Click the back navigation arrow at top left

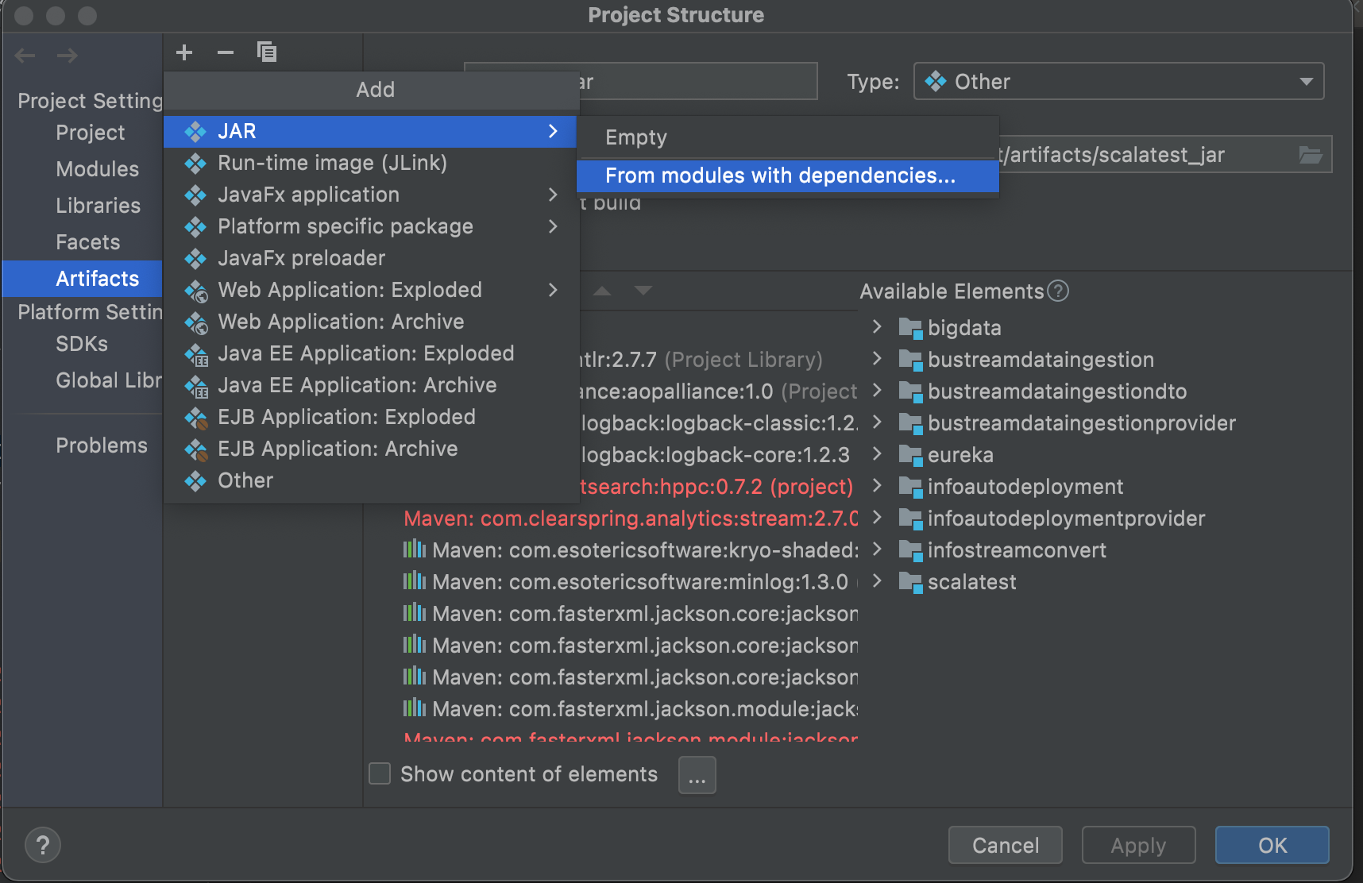click(x=25, y=55)
